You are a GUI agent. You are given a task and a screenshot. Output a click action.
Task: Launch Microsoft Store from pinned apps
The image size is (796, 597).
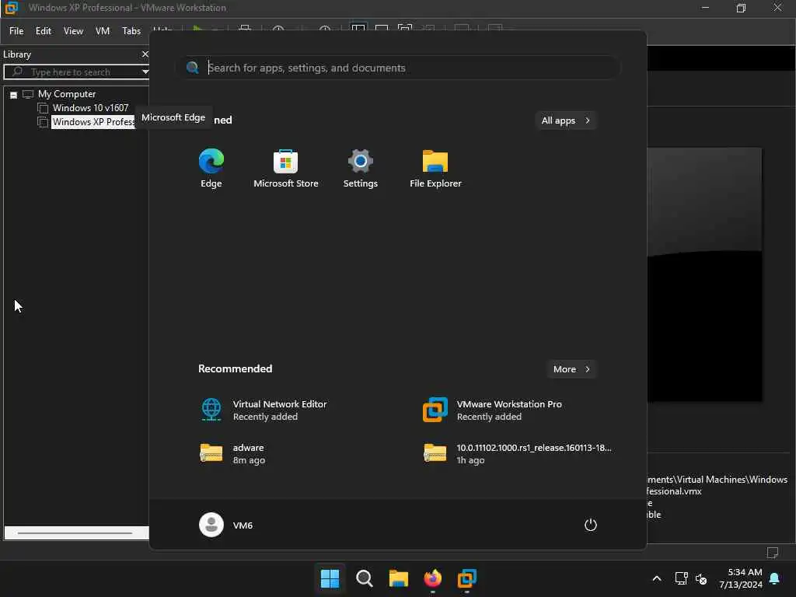point(286,169)
